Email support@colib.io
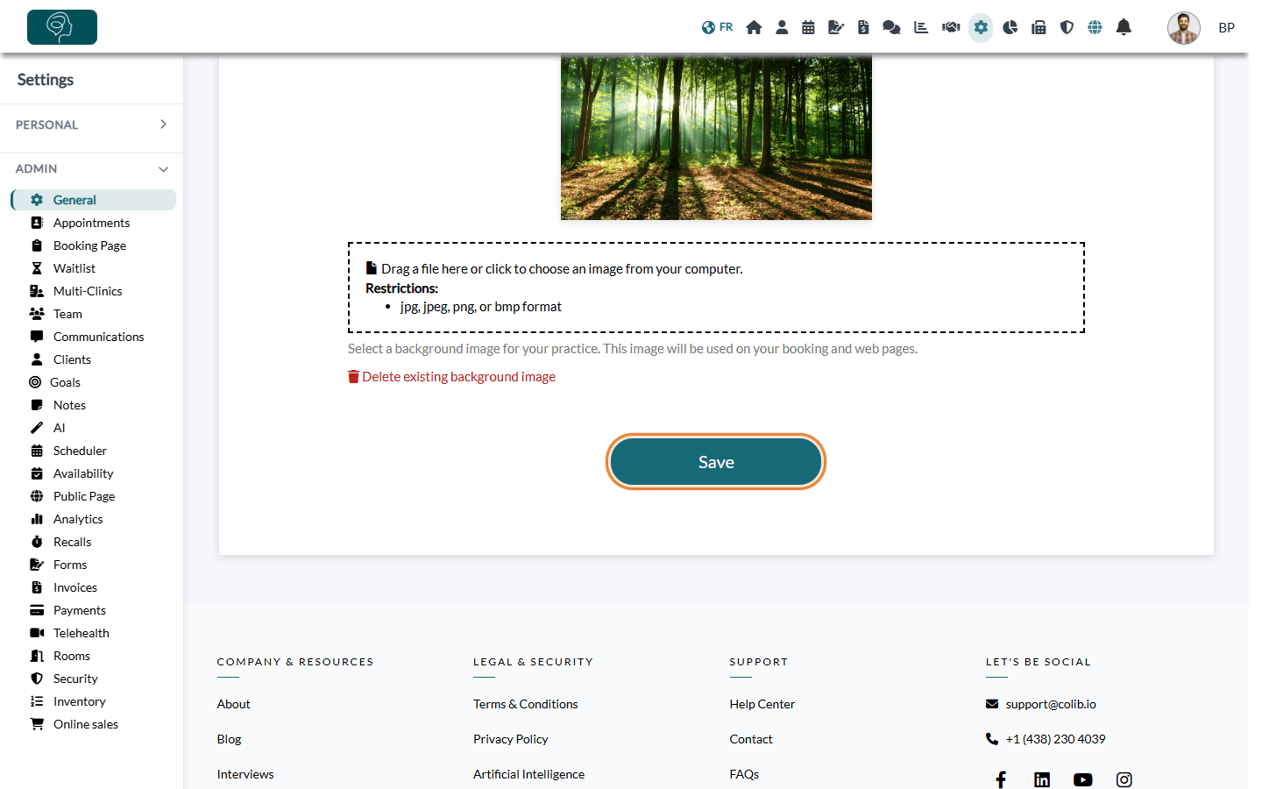 click(1051, 704)
